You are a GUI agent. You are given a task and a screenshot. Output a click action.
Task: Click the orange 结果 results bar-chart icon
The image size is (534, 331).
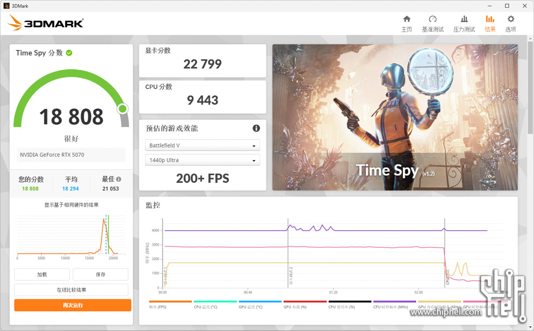[489, 20]
